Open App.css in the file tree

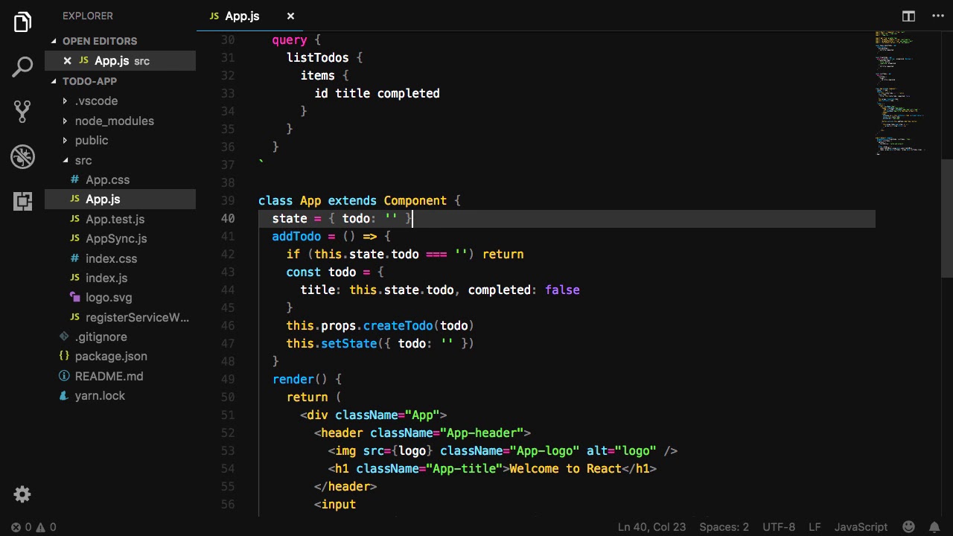107,179
